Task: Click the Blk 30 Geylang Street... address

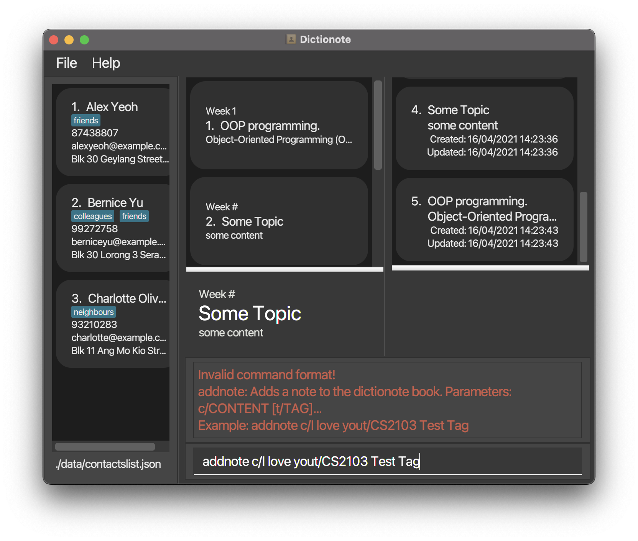Action: 120,159
